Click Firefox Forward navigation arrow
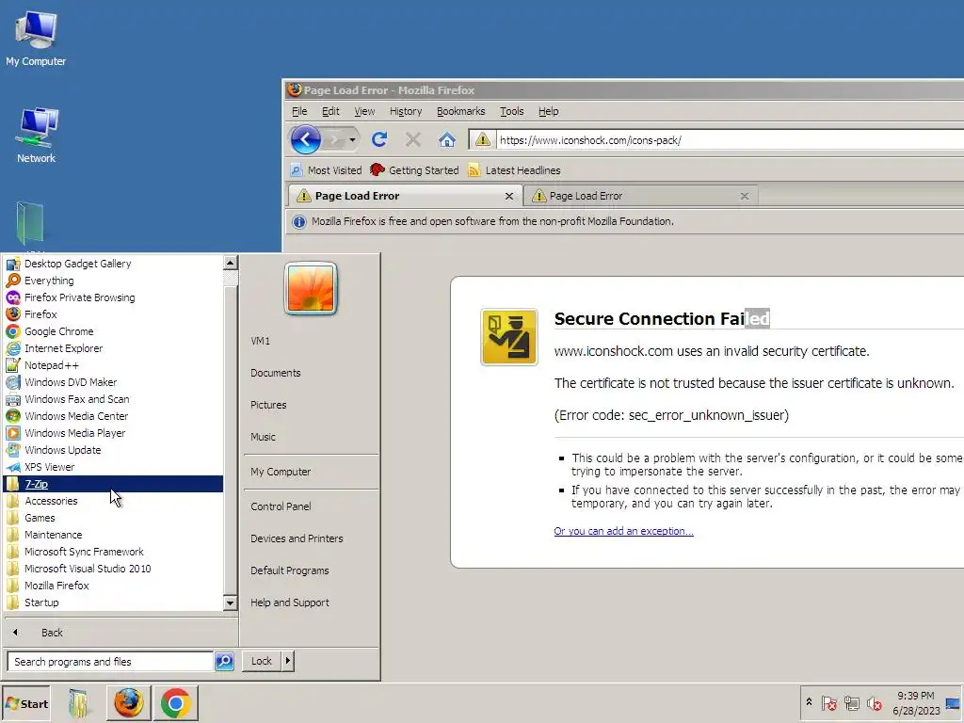Image resolution: width=964 pixels, height=723 pixels. 335,139
